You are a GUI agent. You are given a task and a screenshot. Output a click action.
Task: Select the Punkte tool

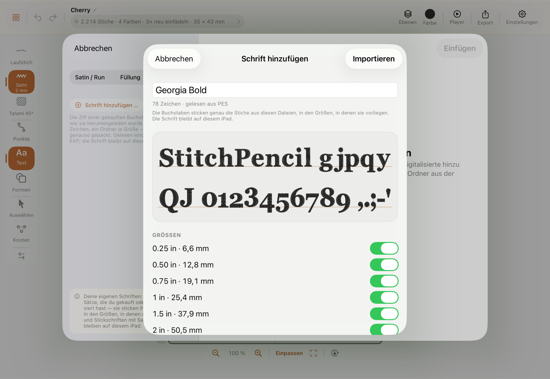coord(21,132)
